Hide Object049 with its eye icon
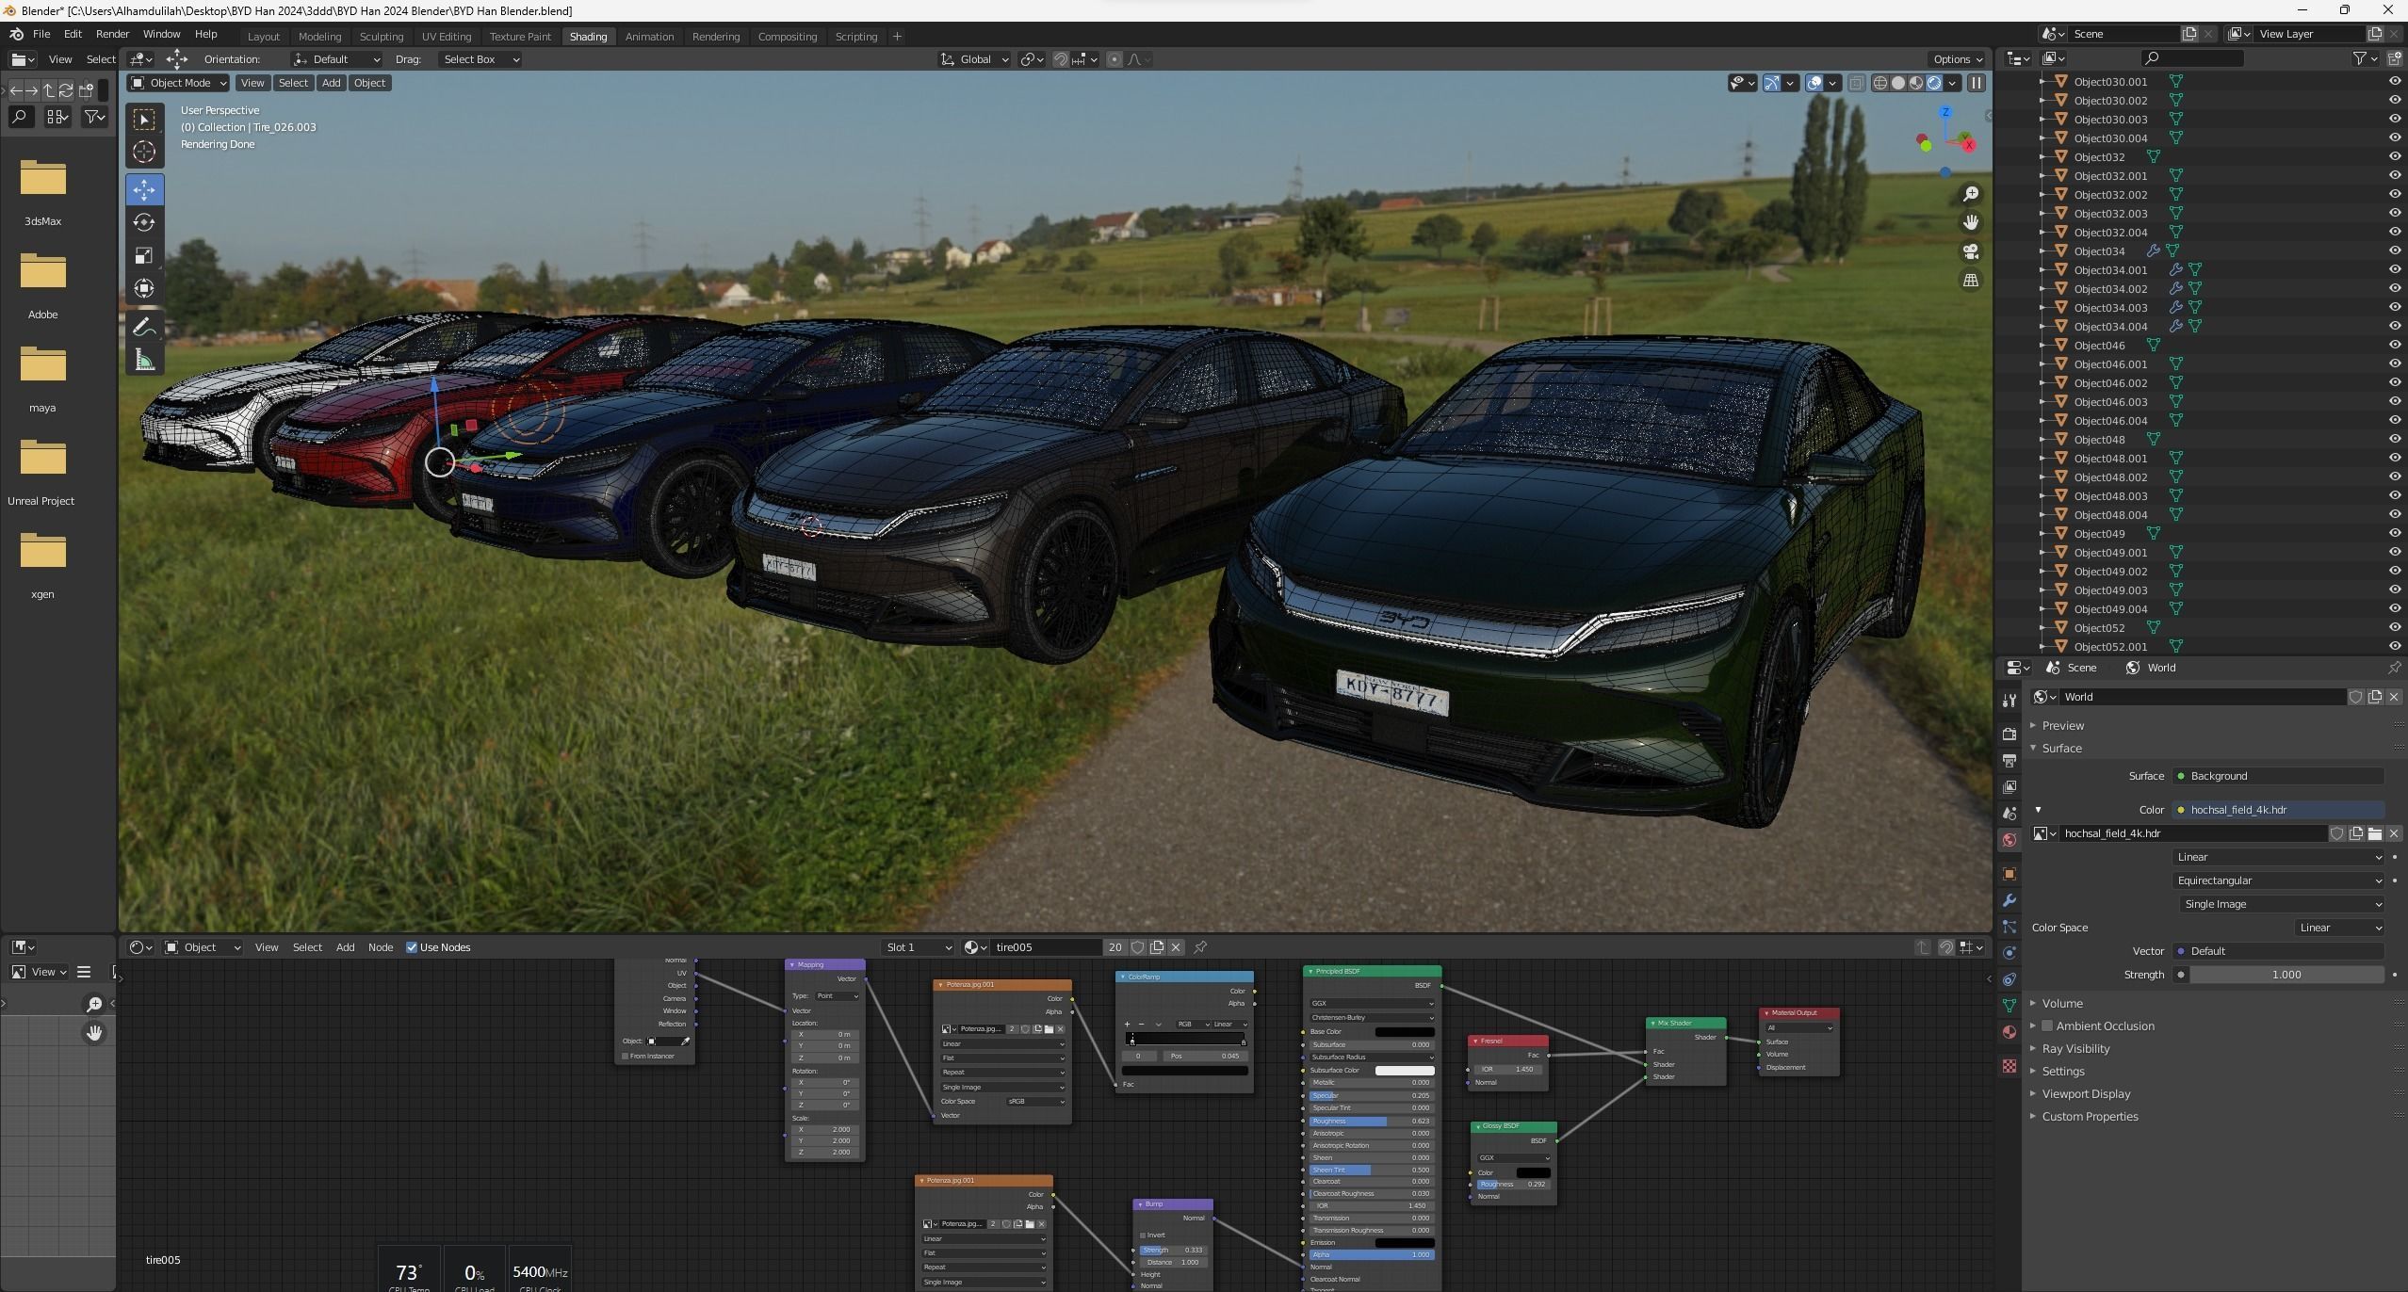Viewport: 2408px width, 1292px height. [x=2395, y=533]
